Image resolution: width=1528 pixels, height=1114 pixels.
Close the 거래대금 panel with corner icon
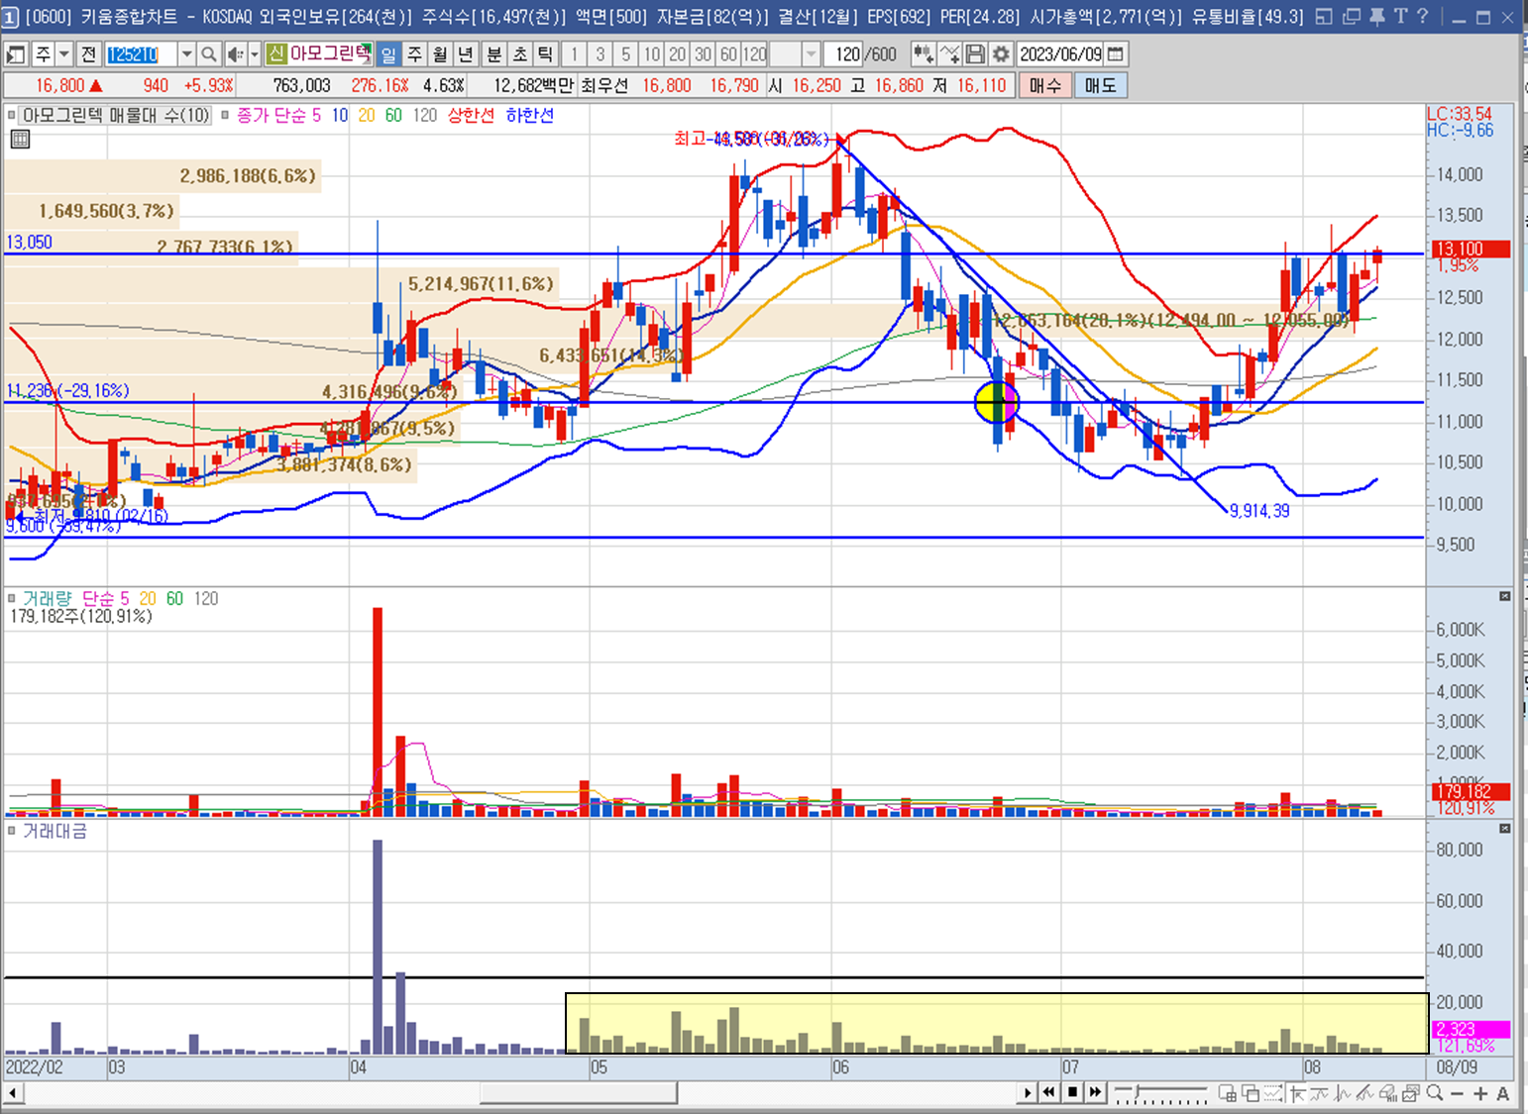pos(1504,828)
